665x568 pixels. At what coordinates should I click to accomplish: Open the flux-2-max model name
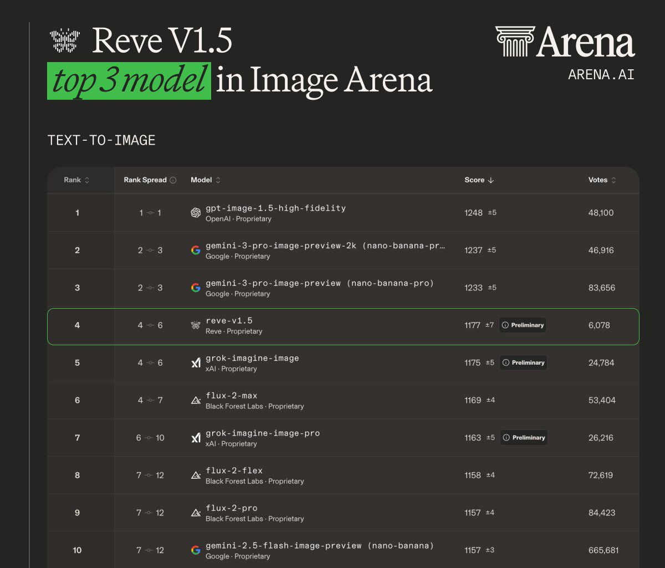click(231, 396)
